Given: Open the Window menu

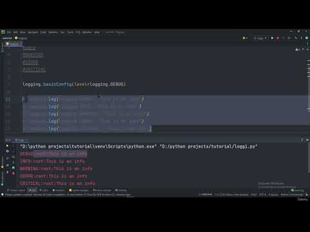Looking at the screenshot, I should [x=87, y=32].
